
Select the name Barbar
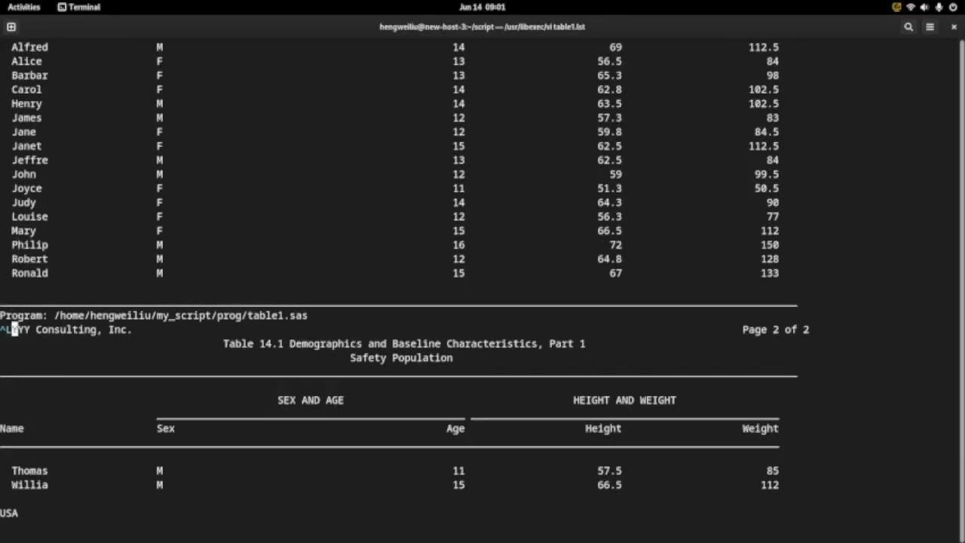coord(29,75)
